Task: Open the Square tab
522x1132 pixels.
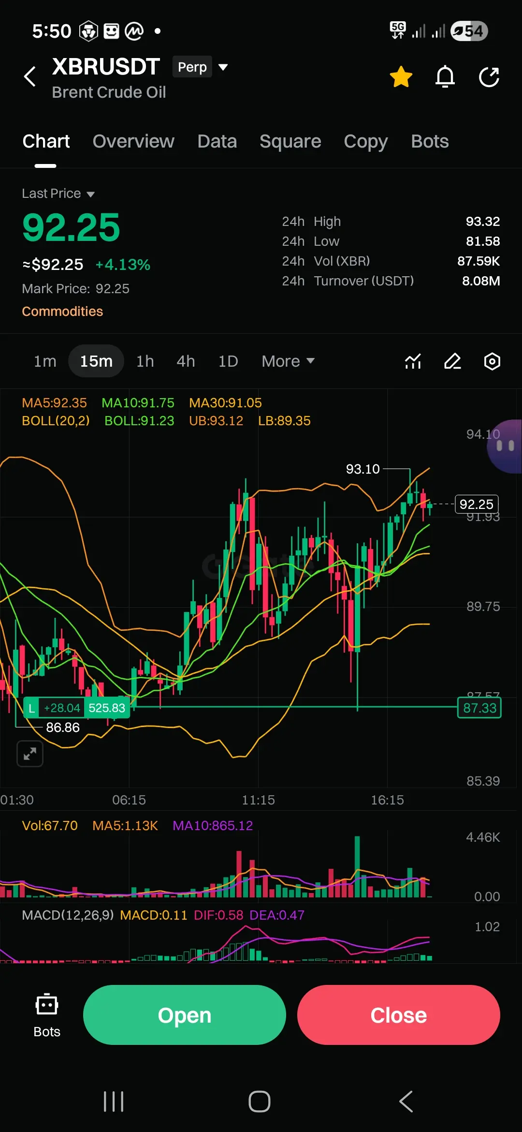Action: click(x=290, y=141)
